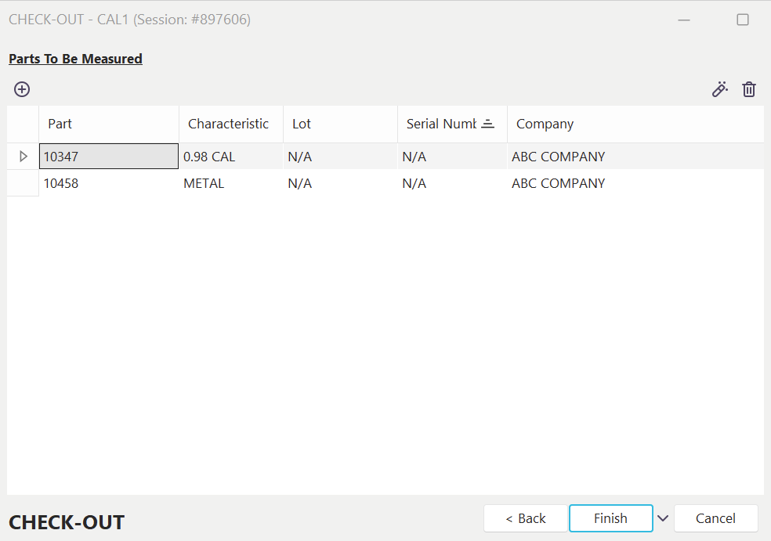Open the dropdown arrow beside Finish

[663, 518]
